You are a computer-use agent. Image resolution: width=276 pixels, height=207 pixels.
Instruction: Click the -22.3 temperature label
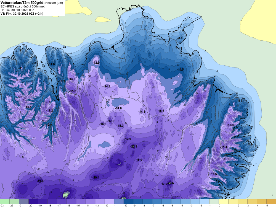(134, 146)
